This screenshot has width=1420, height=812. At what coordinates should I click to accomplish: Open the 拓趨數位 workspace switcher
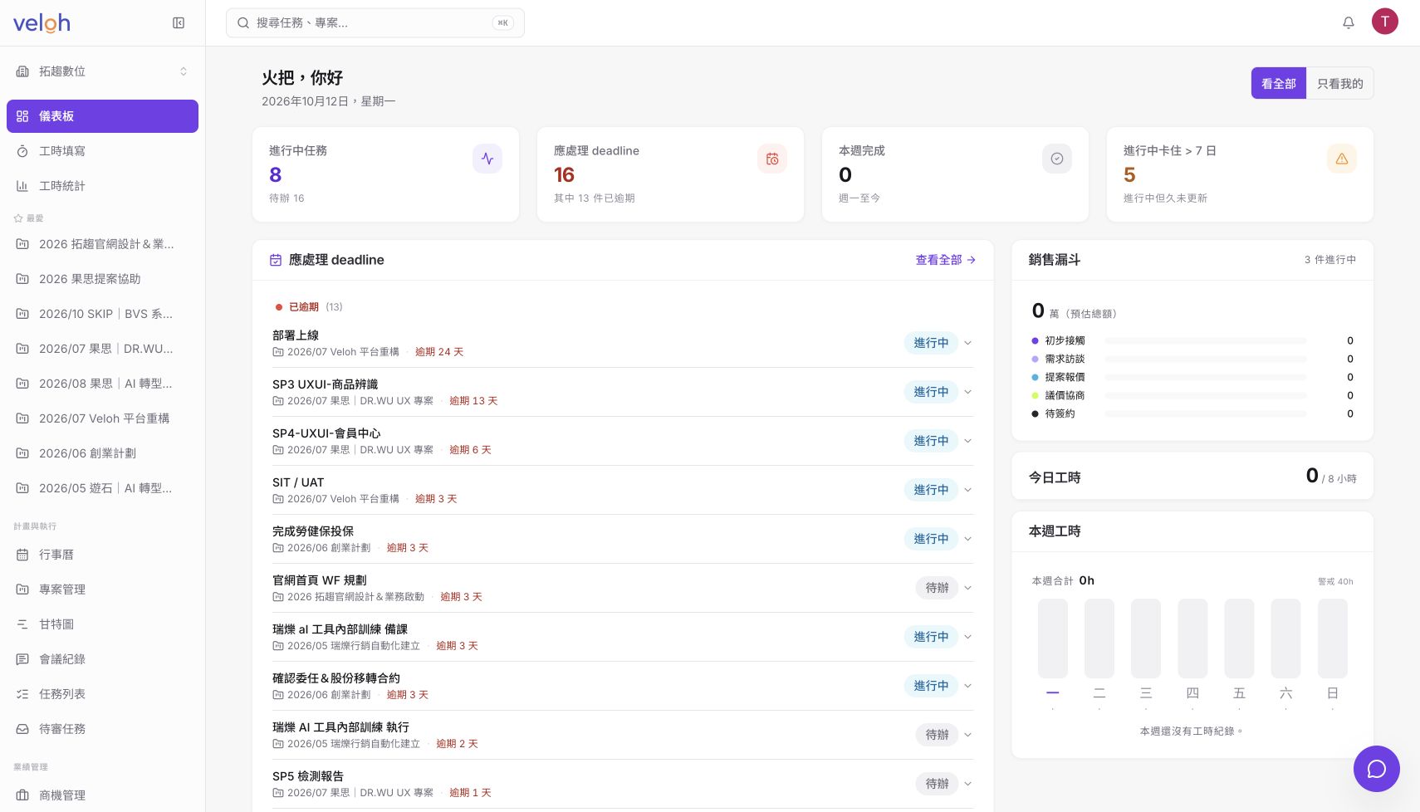tap(102, 71)
